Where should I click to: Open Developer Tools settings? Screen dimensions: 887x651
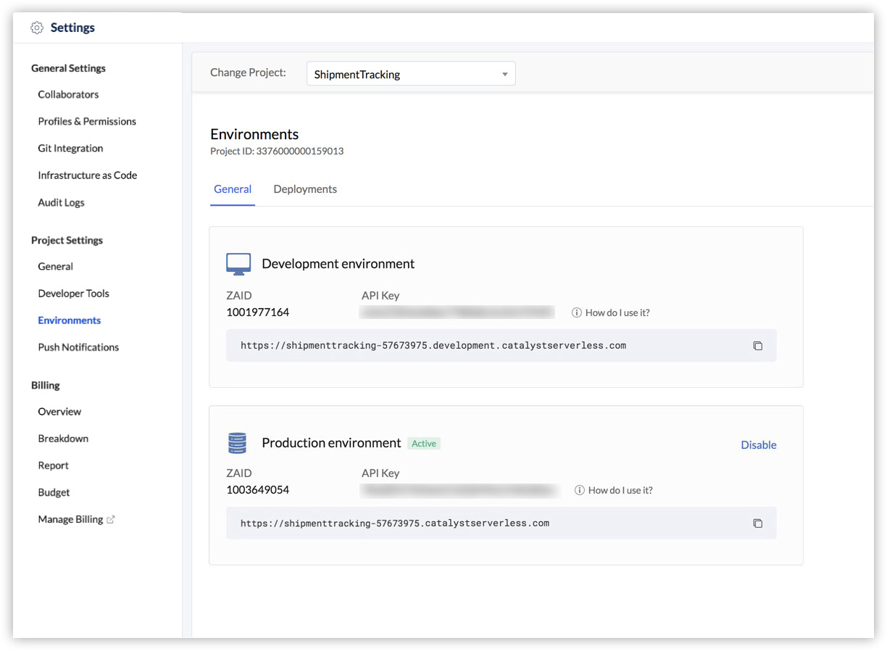coord(73,294)
